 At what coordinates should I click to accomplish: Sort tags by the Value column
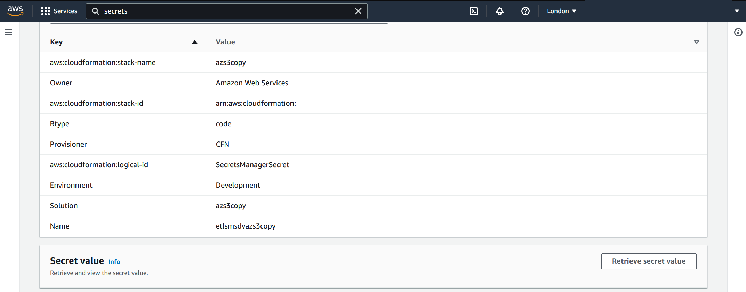point(697,42)
